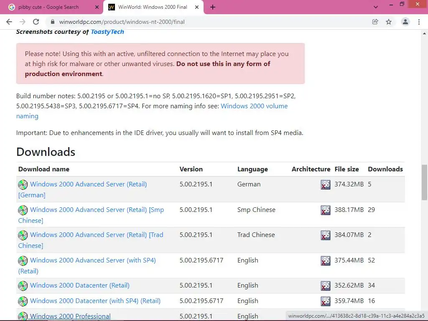Click the Downloads section heading
Viewport: 428px width, 321px height.
coord(46,152)
